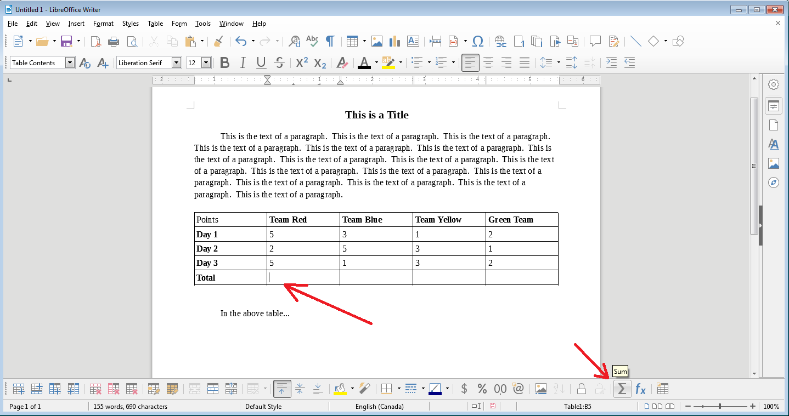Open the Table menu
The image size is (789, 416).
click(x=155, y=23)
